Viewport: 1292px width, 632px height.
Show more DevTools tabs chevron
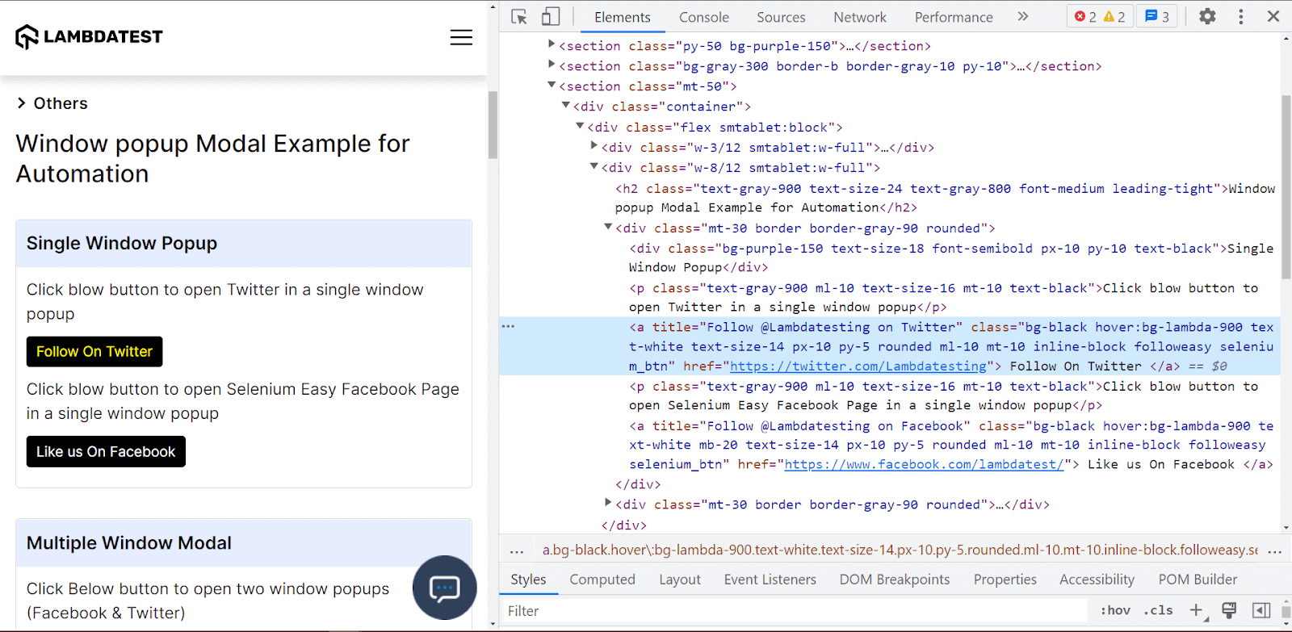click(1023, 17)
